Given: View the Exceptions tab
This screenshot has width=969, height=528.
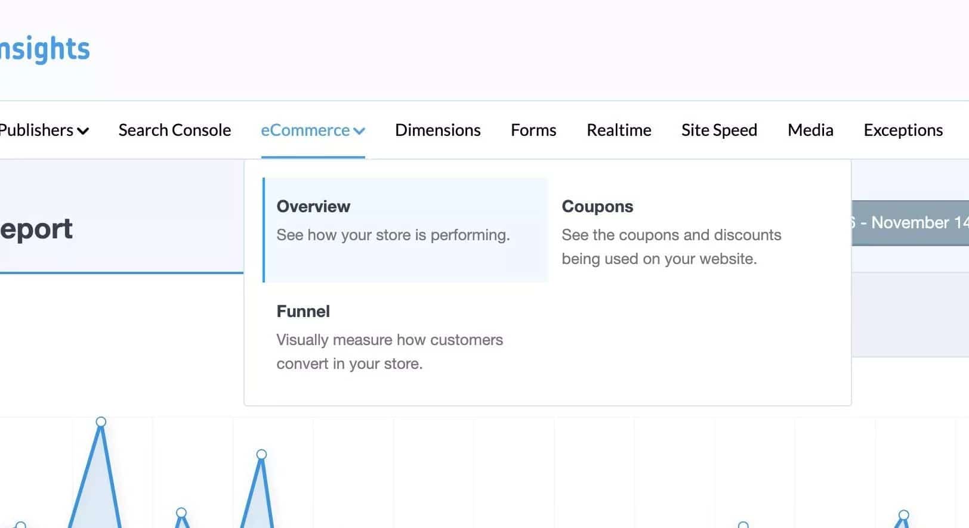Looking at the screenshot, I should coord(903,130).
